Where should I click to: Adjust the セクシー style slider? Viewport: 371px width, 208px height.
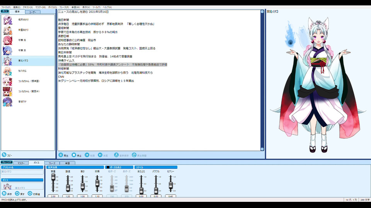coord(170,186)
